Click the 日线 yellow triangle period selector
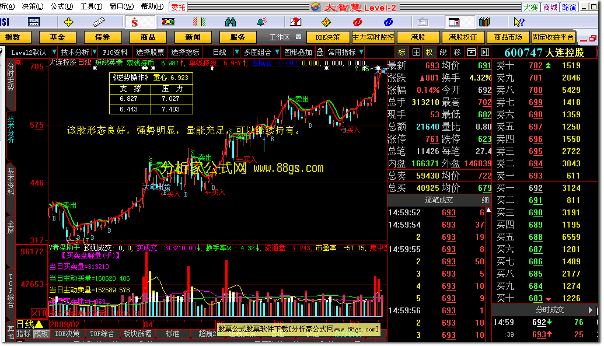This screenshot has height=346, width=604. (30, 324)
